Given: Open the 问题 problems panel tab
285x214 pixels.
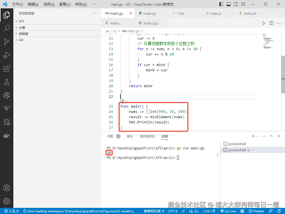Looking at the screenshot, I should click(110, 136).
